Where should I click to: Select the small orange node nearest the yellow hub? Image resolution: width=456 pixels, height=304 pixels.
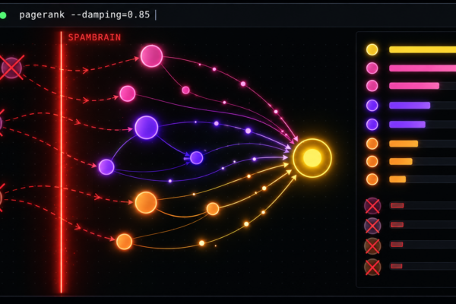click(x=213, y=209)
